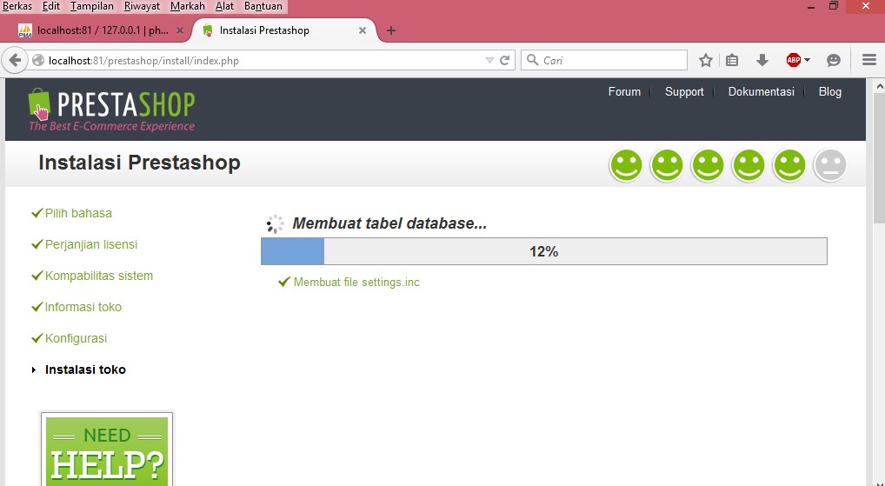Open the Riwayat menu
The image size is (885, 486).
tap(142, 6)
